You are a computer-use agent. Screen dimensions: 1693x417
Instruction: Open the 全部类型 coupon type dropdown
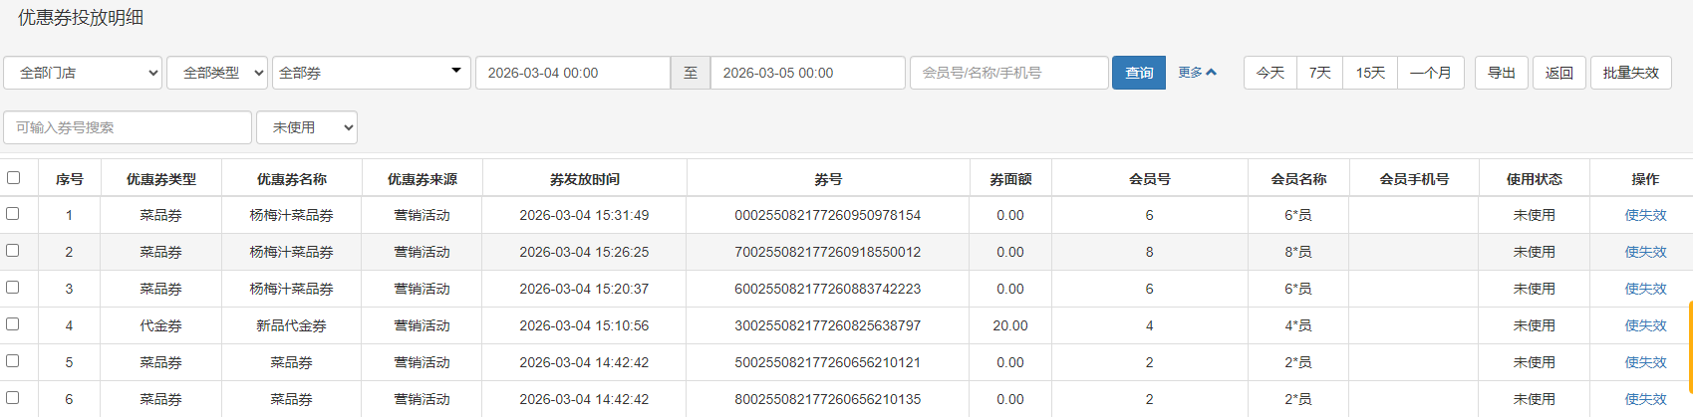217,73
